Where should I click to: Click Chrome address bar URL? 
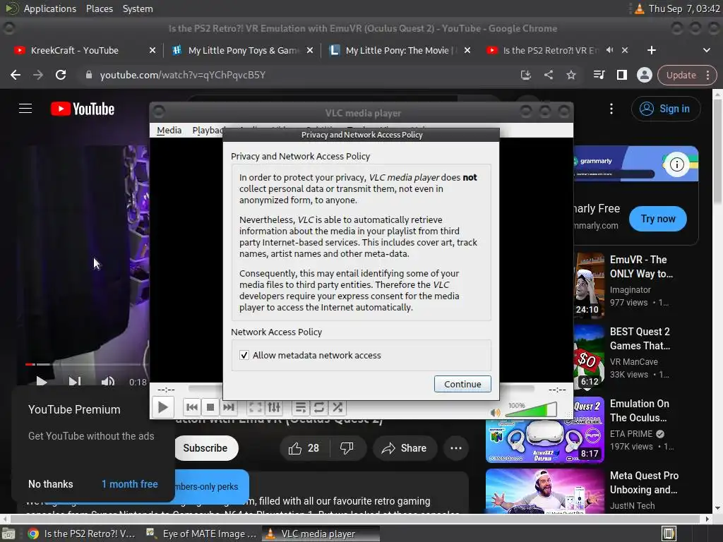click(183, 75)
